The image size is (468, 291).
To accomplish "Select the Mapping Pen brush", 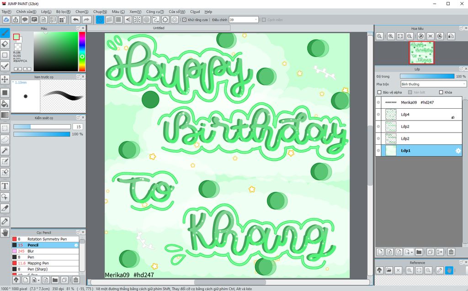I will pyautogui.click(x=45, y=263).
